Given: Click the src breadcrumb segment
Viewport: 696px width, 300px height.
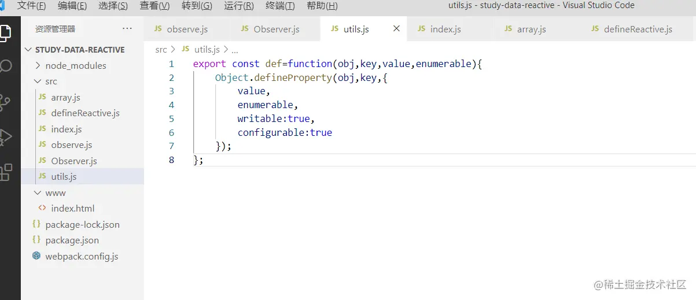Looking at the screenshot, I should [x=161, y=50].
